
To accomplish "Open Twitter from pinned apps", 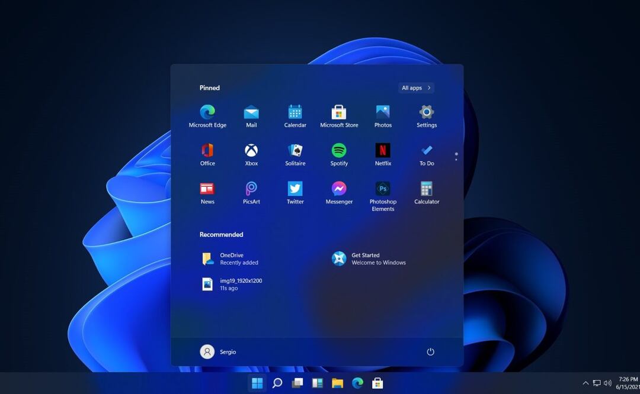I will (295, 189).
